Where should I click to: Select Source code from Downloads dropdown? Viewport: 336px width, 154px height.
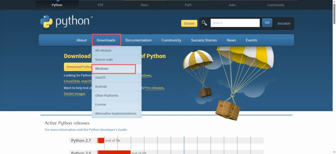click(117, 59)
